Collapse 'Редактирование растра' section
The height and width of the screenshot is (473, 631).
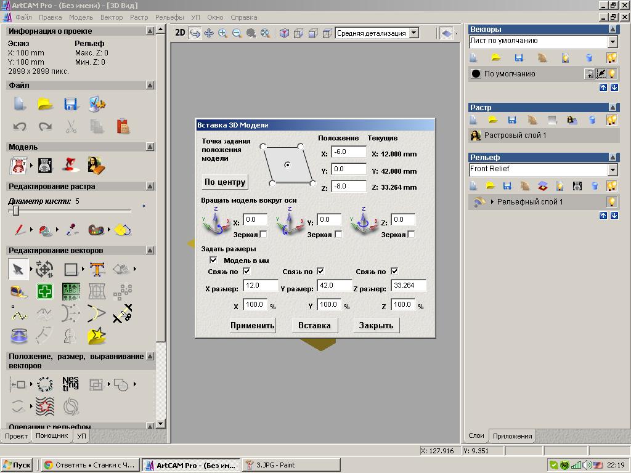pos(150,186)
